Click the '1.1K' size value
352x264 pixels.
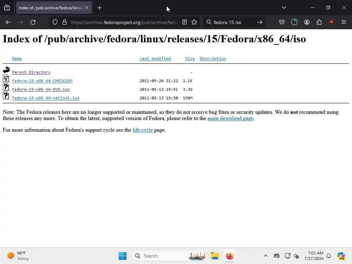tap(188, 81)
